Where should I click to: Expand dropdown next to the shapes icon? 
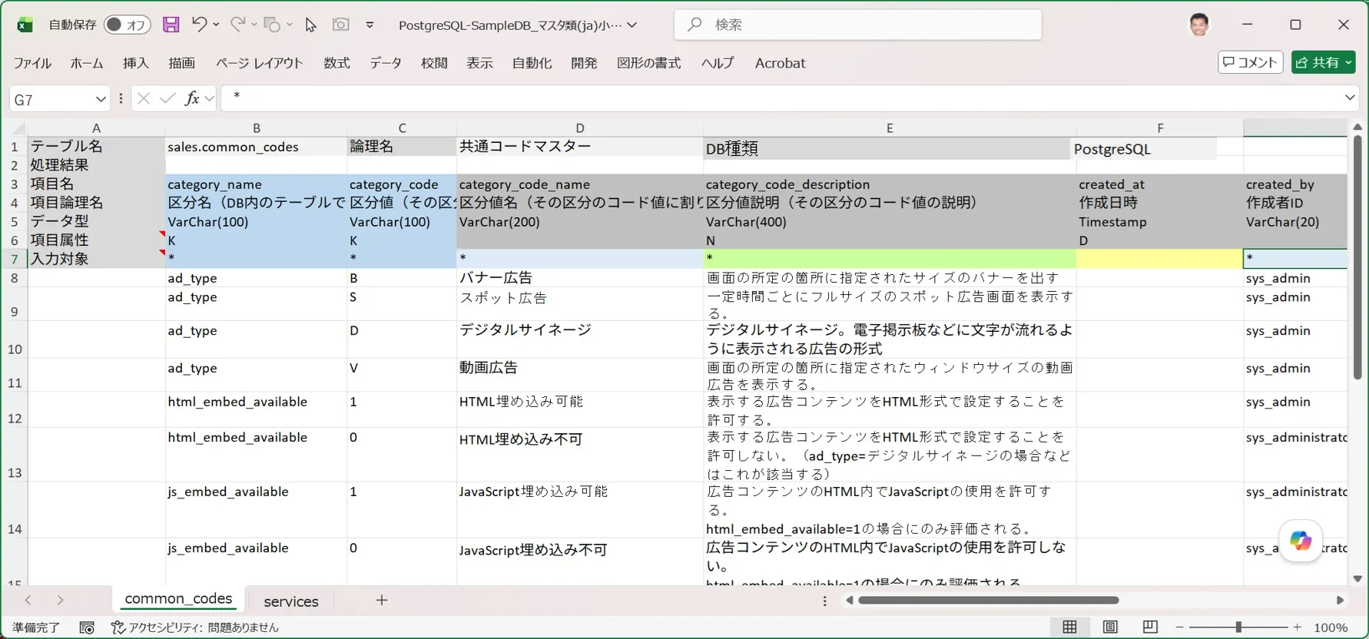[x=290, y=25]
